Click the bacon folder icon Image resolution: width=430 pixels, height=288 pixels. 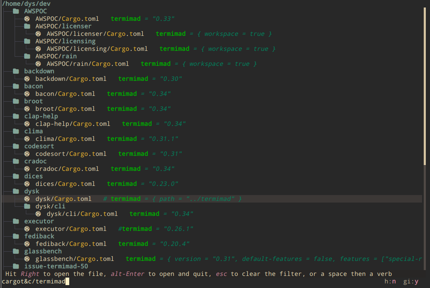pyautogui.click(x=16, y=86)
